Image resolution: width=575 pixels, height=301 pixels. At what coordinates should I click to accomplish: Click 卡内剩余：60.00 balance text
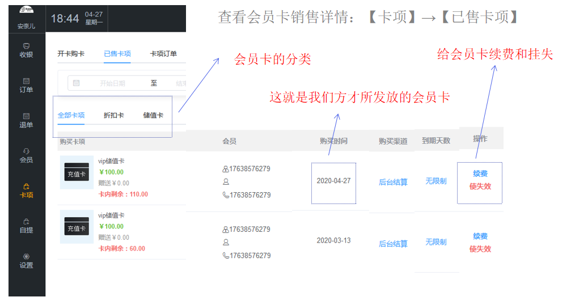pyautogui.click(x=121, y=249)
